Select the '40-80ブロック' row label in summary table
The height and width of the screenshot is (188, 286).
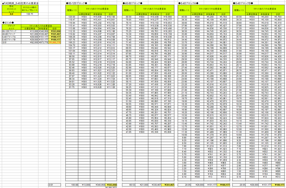click(x=12, y=34)
